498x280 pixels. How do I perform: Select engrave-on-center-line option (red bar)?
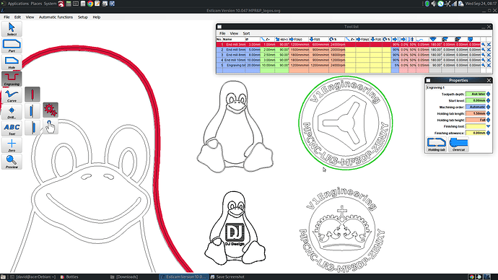coord(32,95)
